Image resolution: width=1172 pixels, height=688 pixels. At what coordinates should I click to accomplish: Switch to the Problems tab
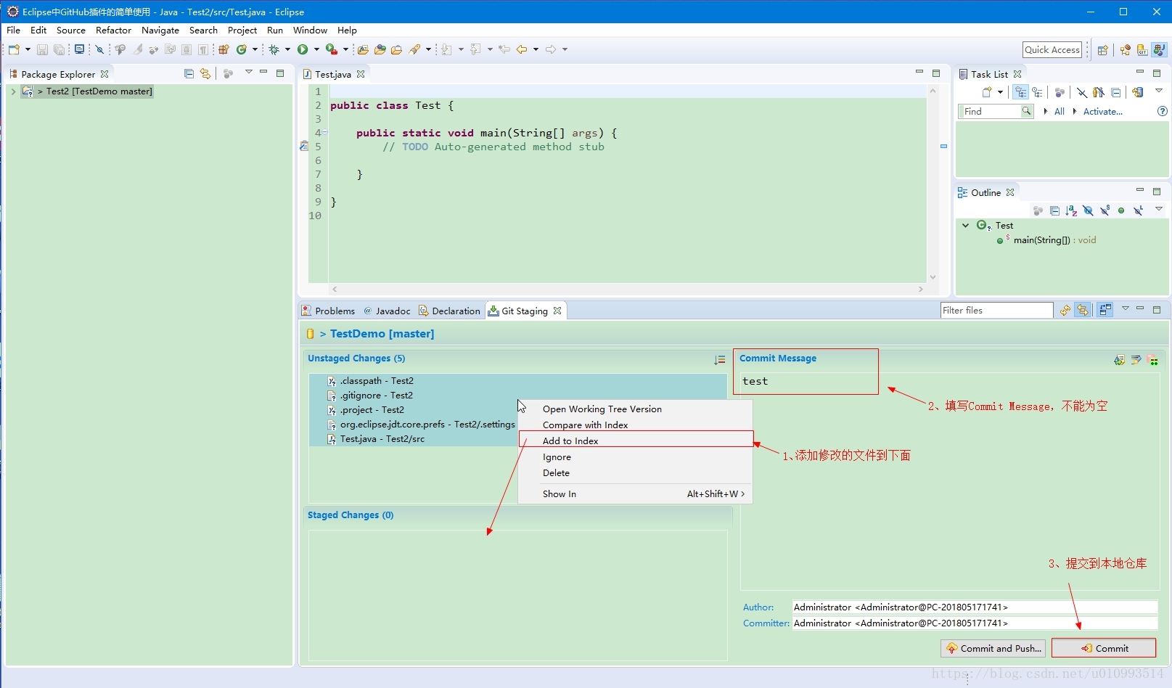328,311
